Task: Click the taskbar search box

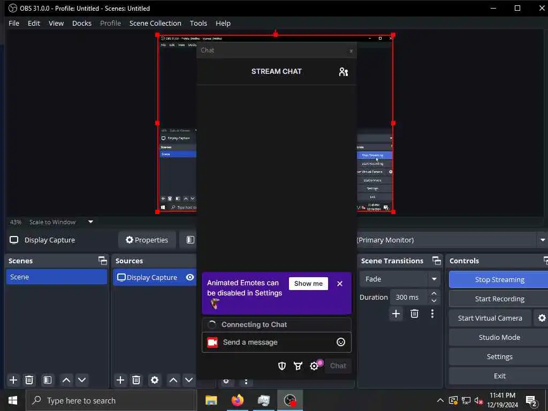Action: [111, 400]
